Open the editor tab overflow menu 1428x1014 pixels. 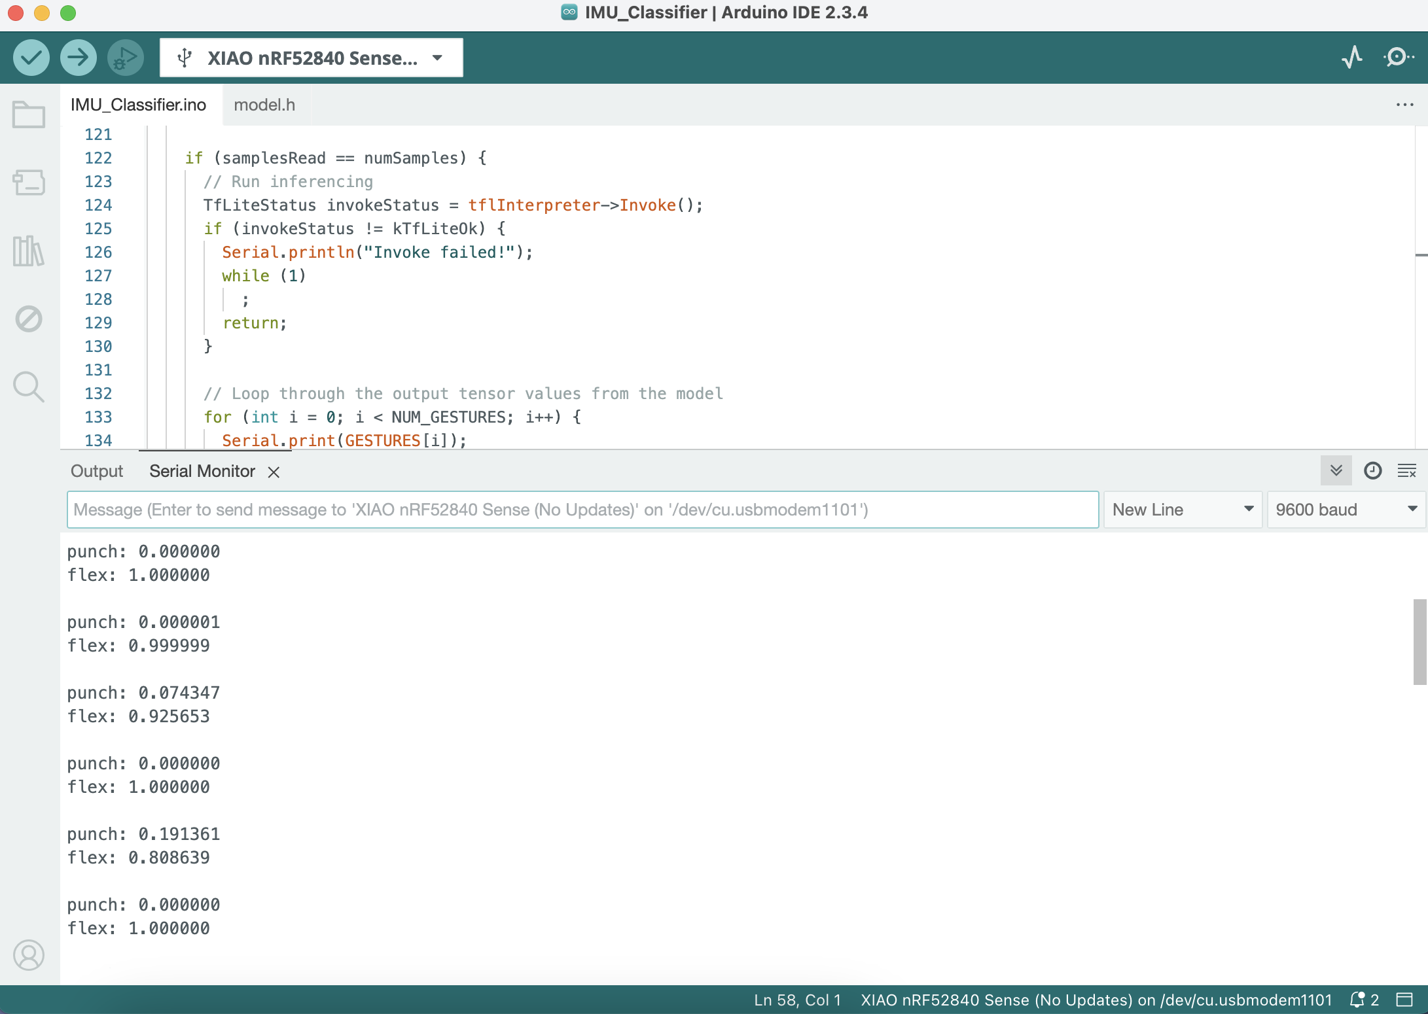(x=1404, y=105)
